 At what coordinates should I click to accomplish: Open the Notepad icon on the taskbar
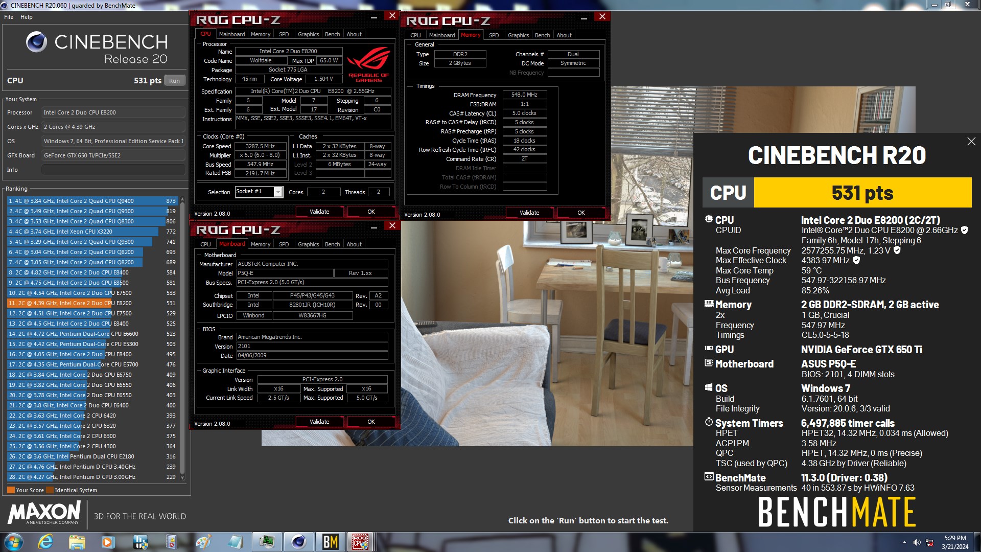(x=235, y=542)
